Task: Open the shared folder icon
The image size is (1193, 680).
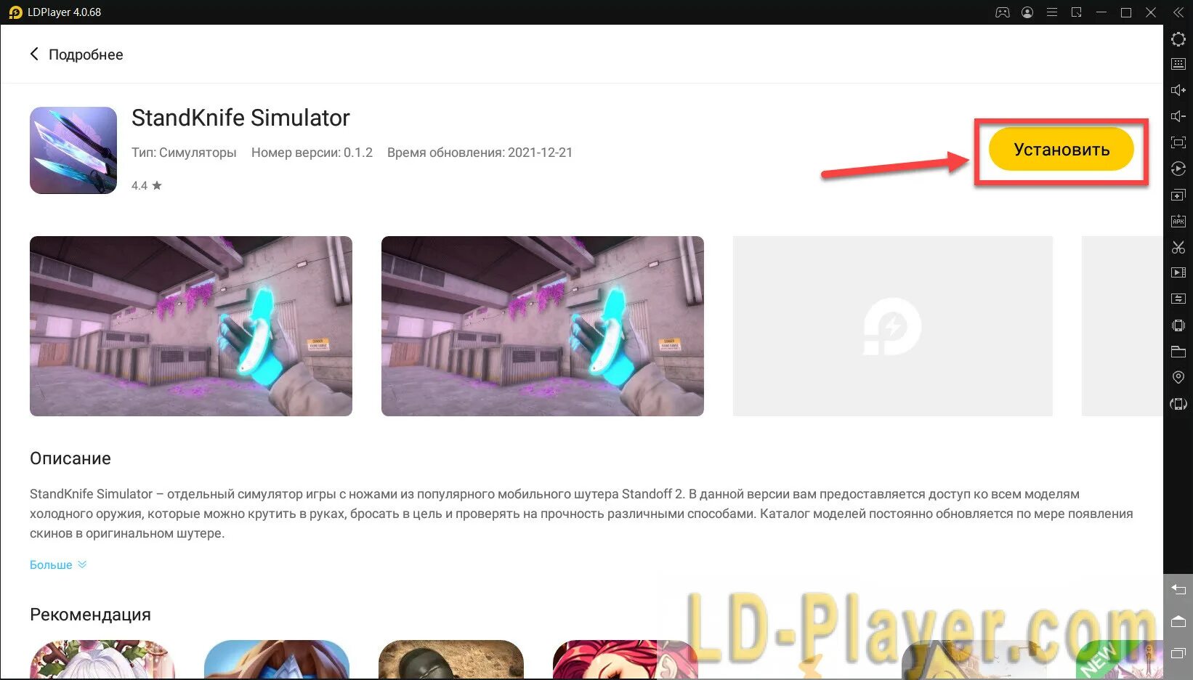Action: (x=1178, y=352)
